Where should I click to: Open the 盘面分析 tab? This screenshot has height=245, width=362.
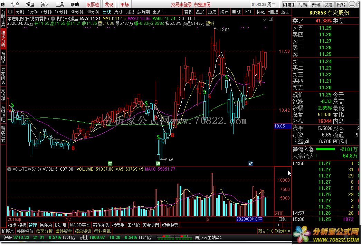(x=44, y=231)
